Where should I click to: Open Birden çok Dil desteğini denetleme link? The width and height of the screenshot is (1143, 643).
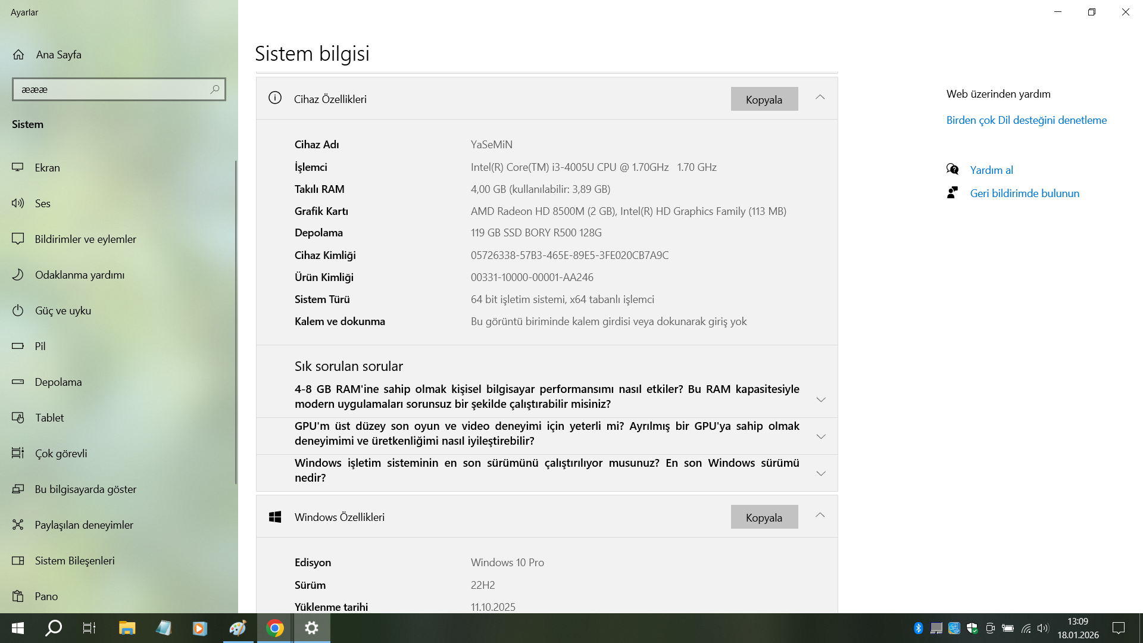click(1026, 120)
